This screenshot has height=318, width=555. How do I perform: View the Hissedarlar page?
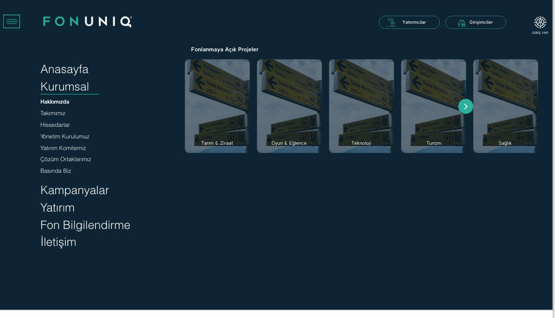pyautogui.click(x=55, y=125)
